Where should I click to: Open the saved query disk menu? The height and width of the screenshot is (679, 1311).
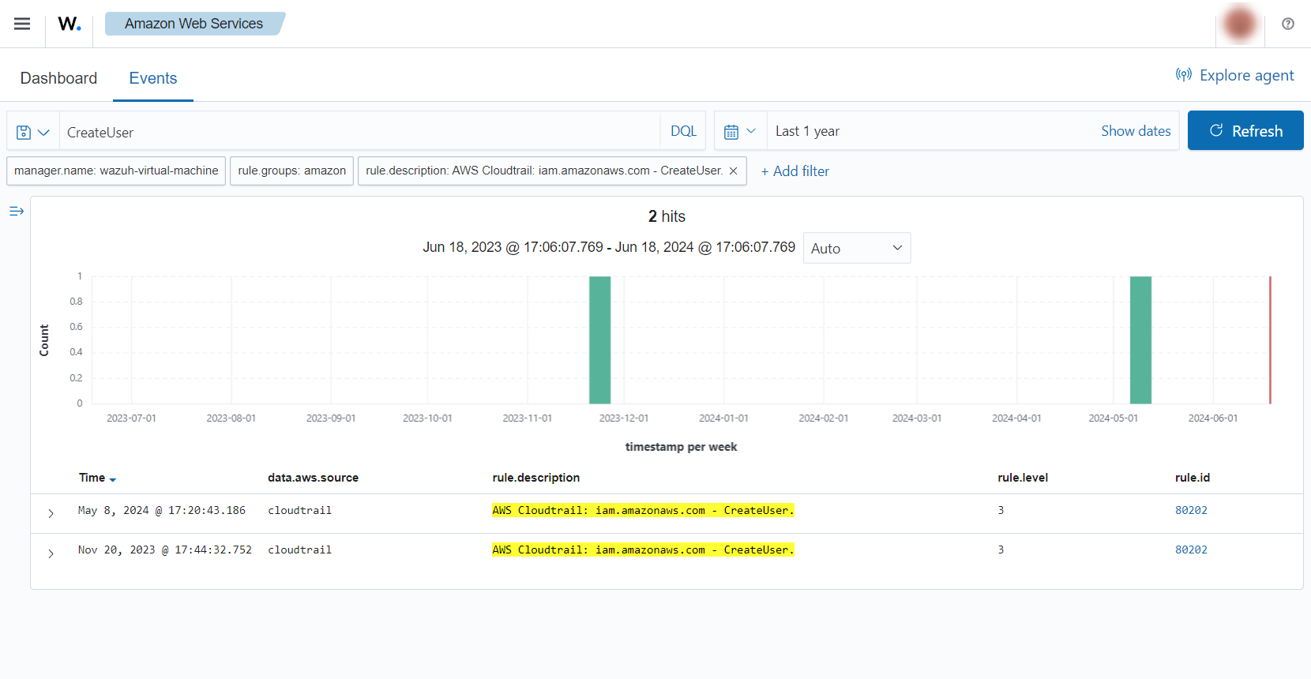click(33, 132)
